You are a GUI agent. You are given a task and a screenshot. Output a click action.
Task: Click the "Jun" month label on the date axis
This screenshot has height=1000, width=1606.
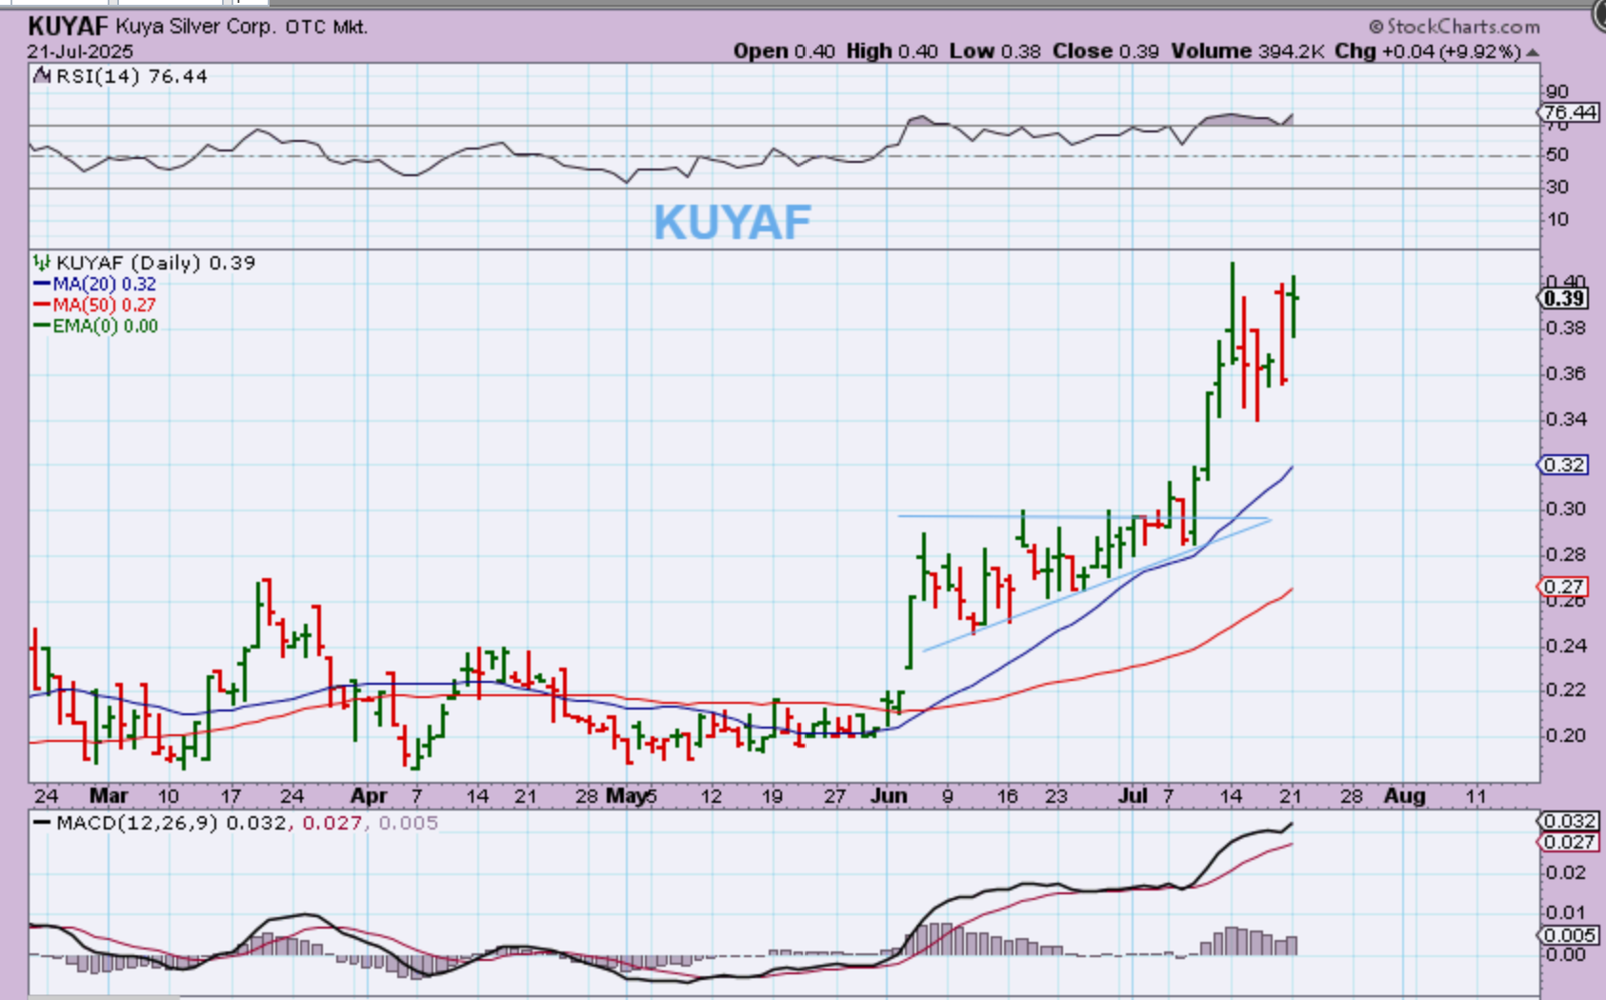click(x=889, y=795)
